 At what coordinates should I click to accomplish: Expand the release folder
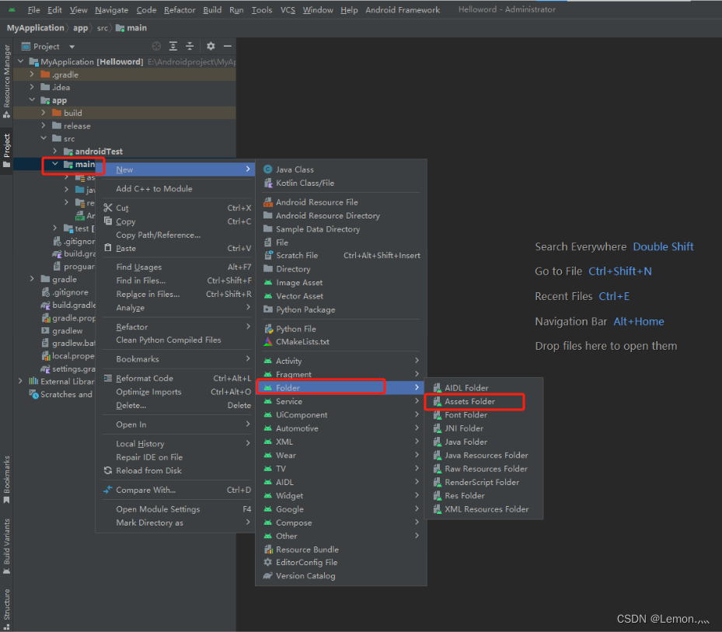[44, 126]
